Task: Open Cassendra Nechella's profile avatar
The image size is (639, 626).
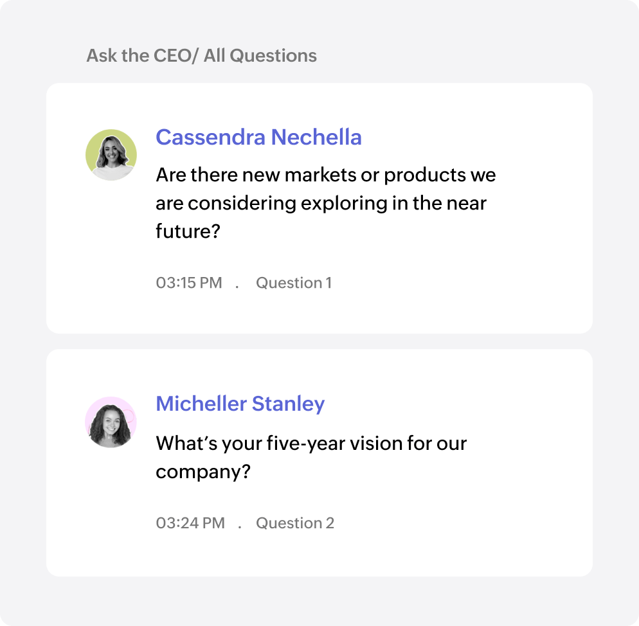Action: [x=111, y=155]
